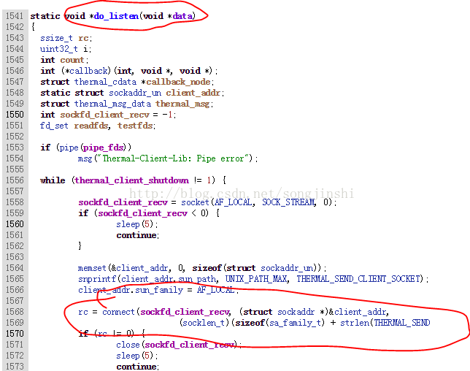Click 'sockfd_client_recv' on line 1559
Screen dimensions: 470x371
143,213
